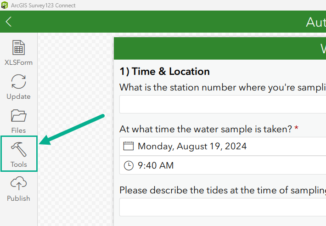Click the XLSForm text label
326x226 pixels.
pos(18,62)
